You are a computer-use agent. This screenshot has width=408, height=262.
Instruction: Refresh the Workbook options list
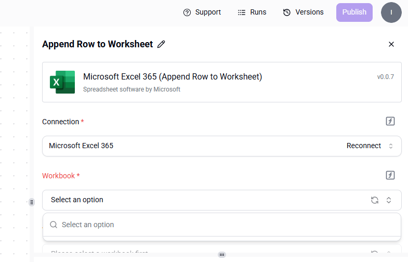[x=374, y=200]
